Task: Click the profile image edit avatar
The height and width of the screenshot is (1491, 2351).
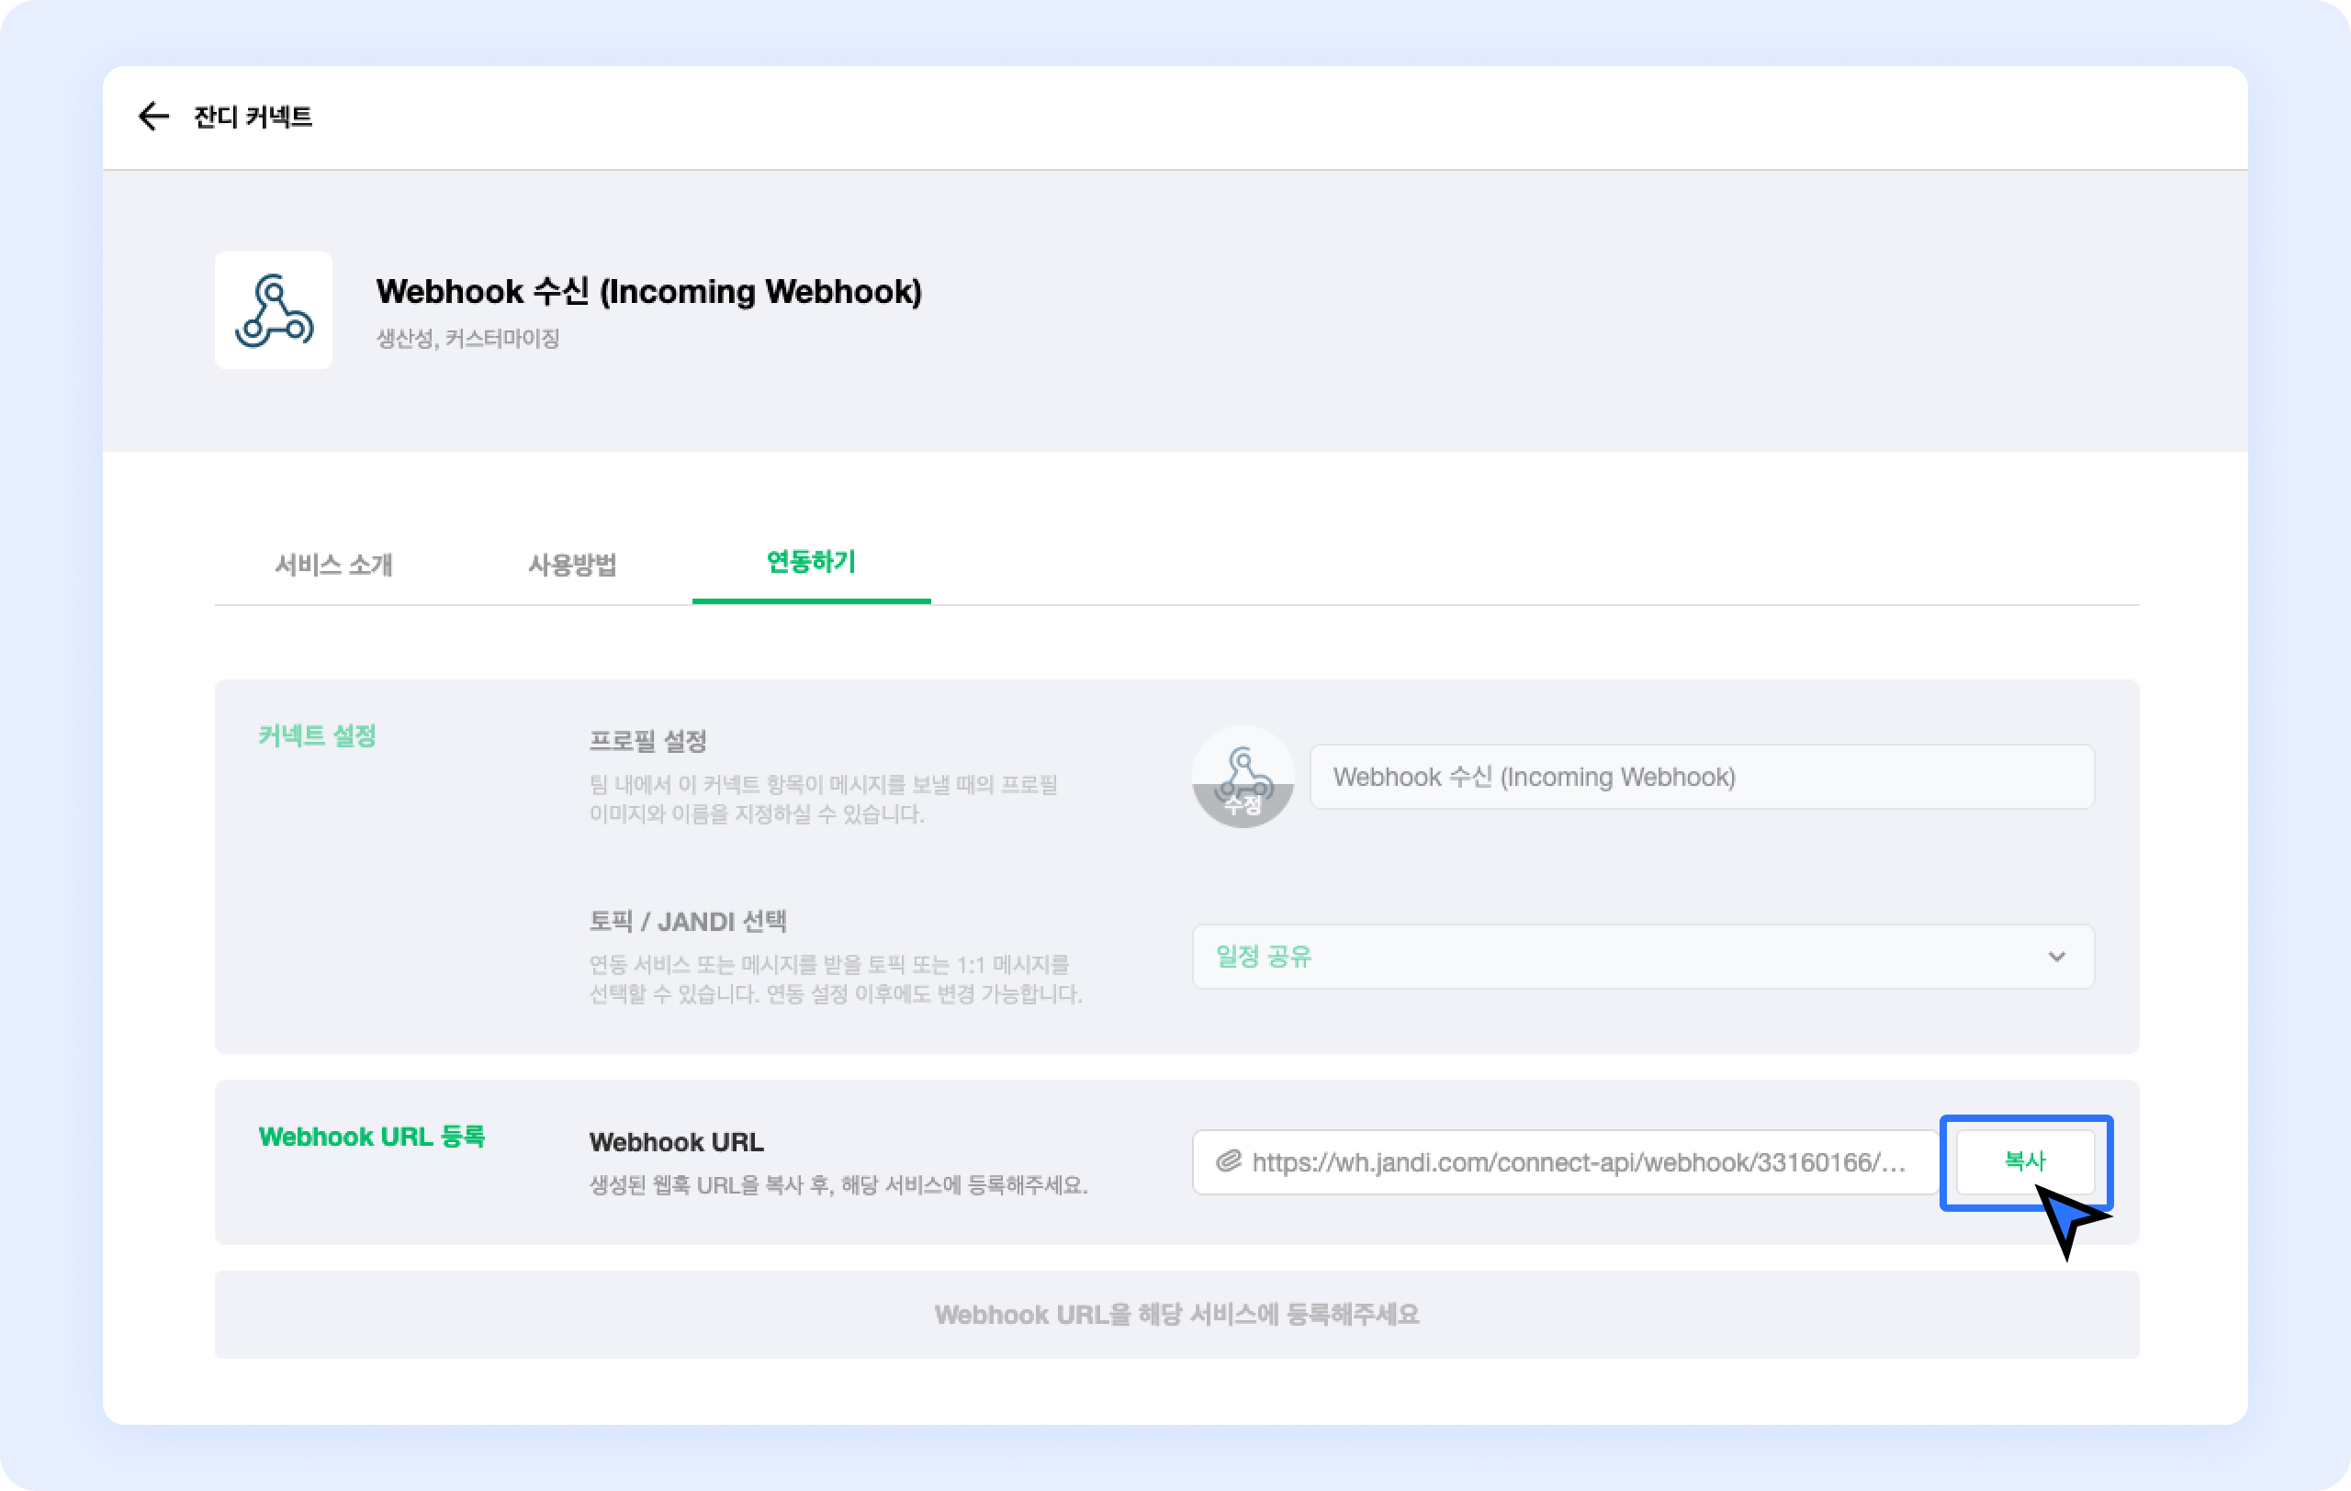Action: click(1242, 777)
